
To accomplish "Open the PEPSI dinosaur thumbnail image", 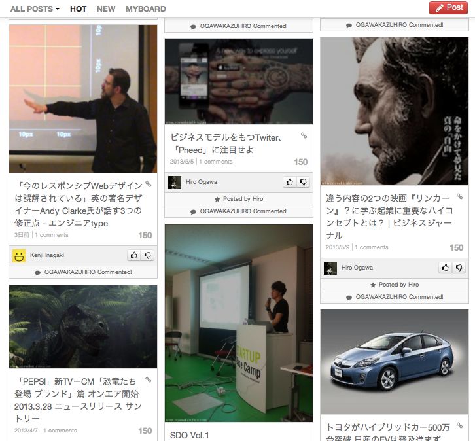I will [83, 326].
